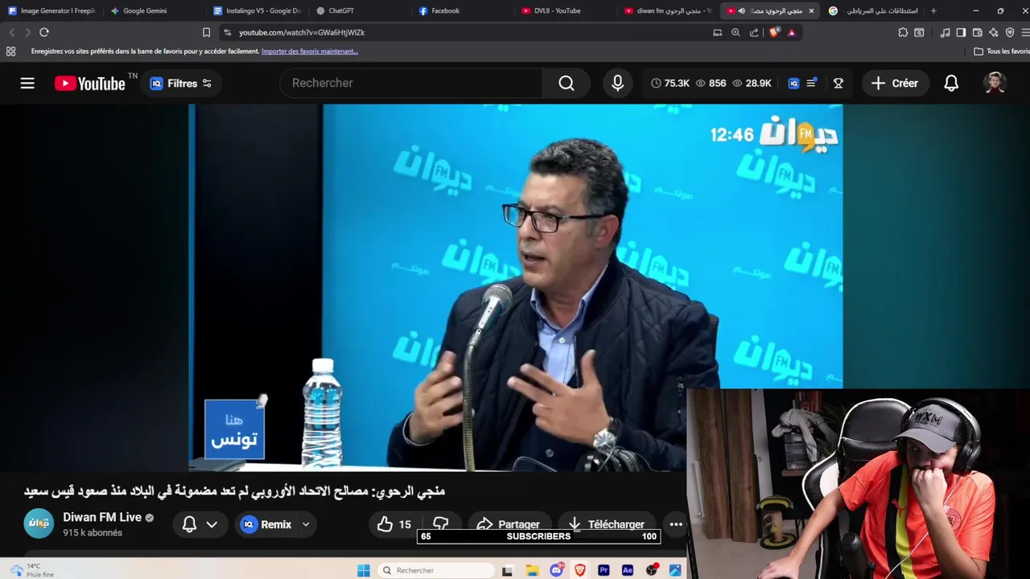Mute the playing tab's audio icon
The height and width of the screenshot is (579, 1030).
click(x=742, y=10)
